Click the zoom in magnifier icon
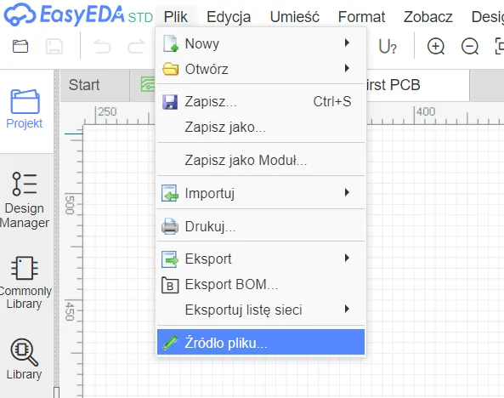The width and height of the screenshot is (504, 398). (x=436, y=46)
